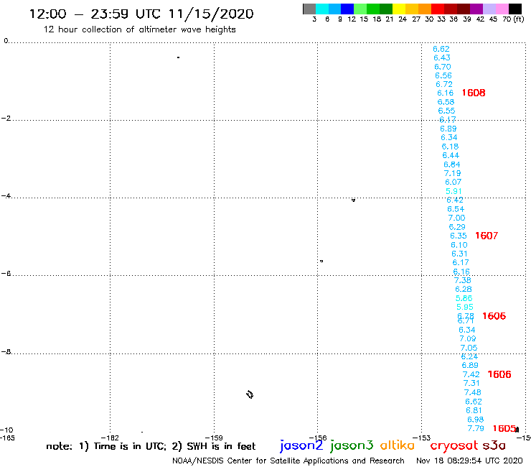Click the wave height value 6.84
Image resolution: width=531 pixels, height=467 pixels.
coord(452,165)
